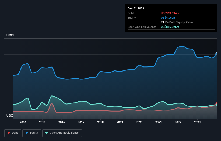Click the US$5b y-axis label
The height and width of the screenshot is (141, 221).
[11, 35]
